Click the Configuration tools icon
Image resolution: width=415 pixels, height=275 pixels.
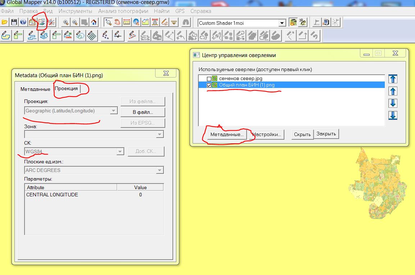(51, 23)
